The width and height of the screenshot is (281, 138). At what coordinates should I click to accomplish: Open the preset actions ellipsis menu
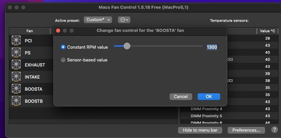(x=124, y=20)
